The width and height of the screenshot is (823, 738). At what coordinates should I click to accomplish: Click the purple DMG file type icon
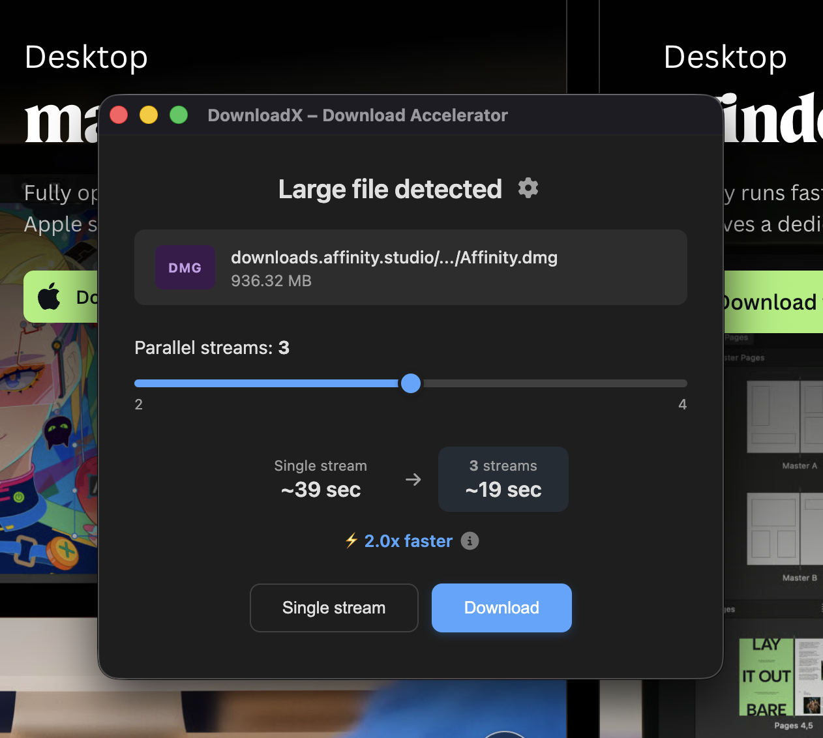coord(185,267)
